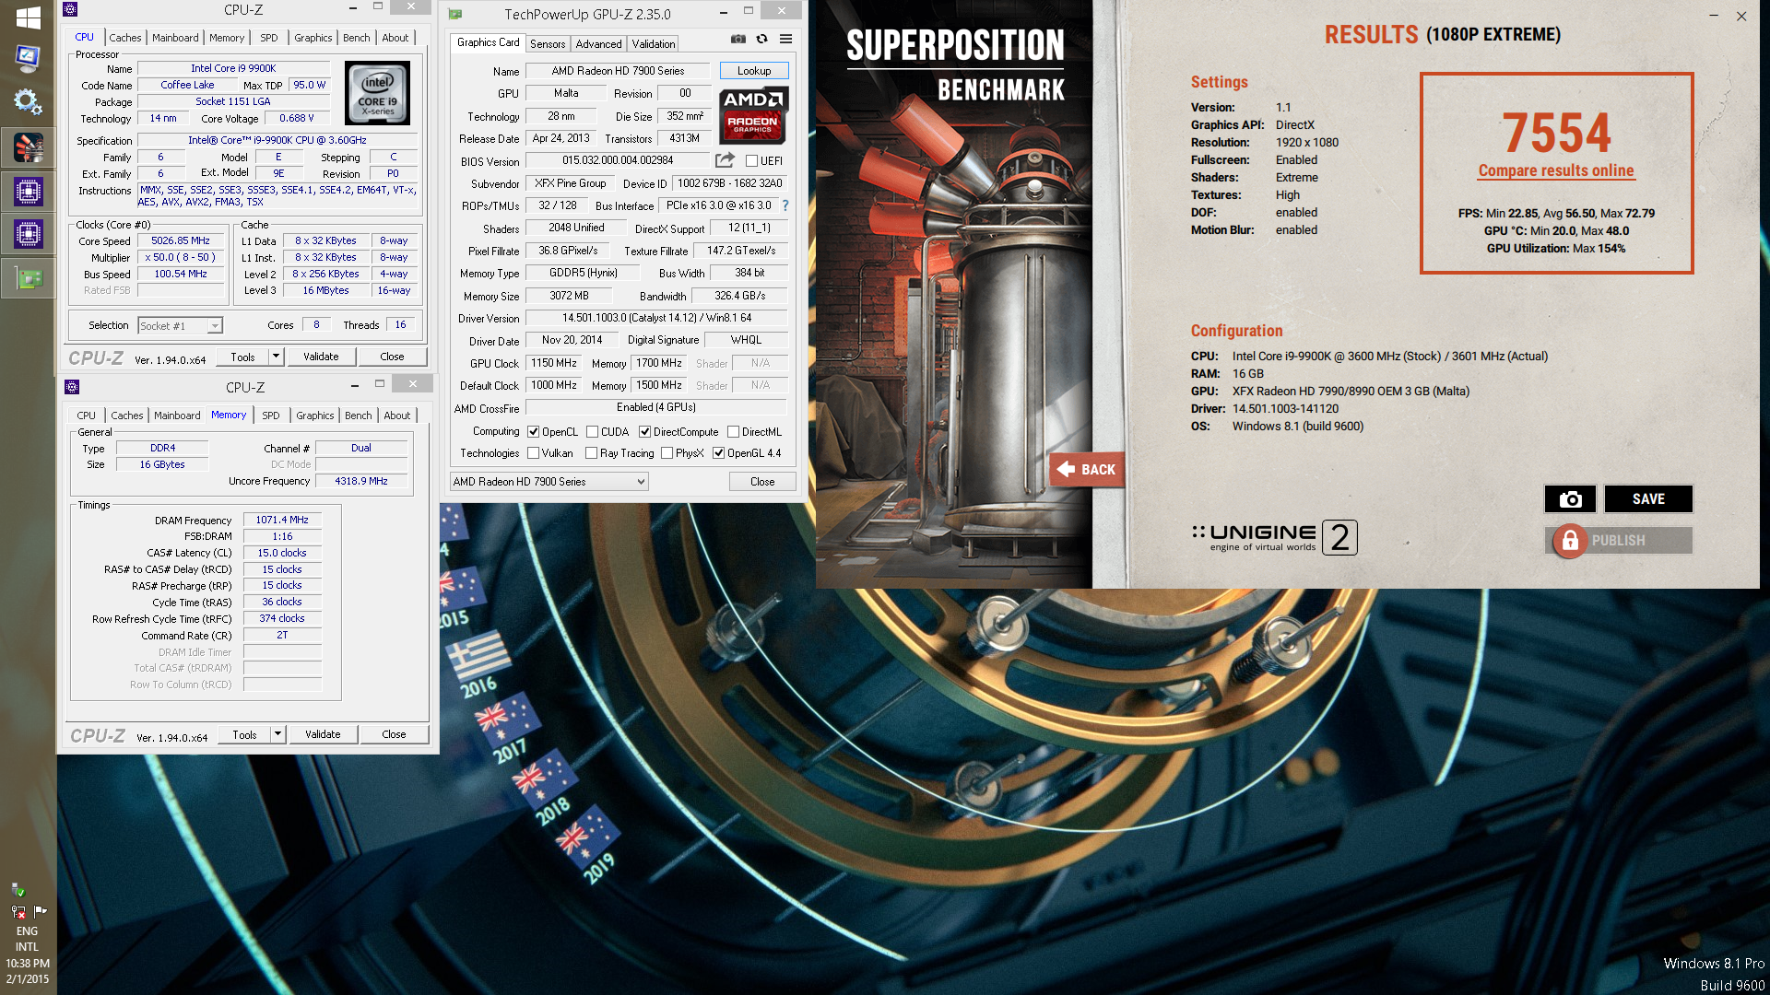This screenshot has height=995, width=1770.
Task: Toggle the DirectCompute checkbox
Action: pyautogui.click(x=644, y=431)
